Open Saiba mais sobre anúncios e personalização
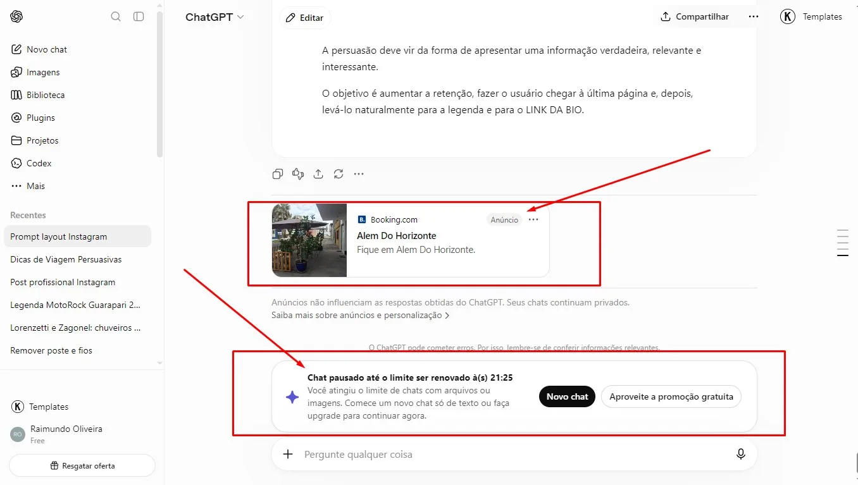858x485 pixels. pos(361,315)
